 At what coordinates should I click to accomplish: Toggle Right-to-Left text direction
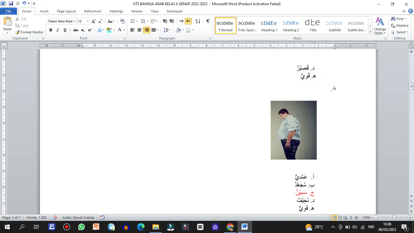188,21
